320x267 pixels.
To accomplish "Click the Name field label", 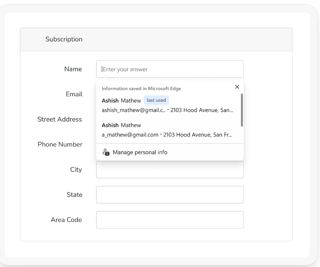I will coord(73,69).
